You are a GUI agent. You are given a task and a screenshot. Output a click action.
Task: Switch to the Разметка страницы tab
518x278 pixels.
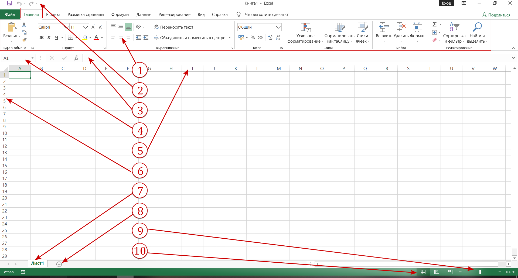pyautogui.click(x=86, y=14)
